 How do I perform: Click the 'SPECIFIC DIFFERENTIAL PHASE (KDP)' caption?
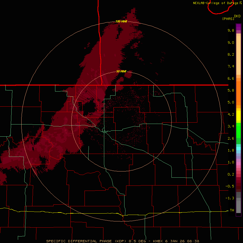(x=86, y=241)
